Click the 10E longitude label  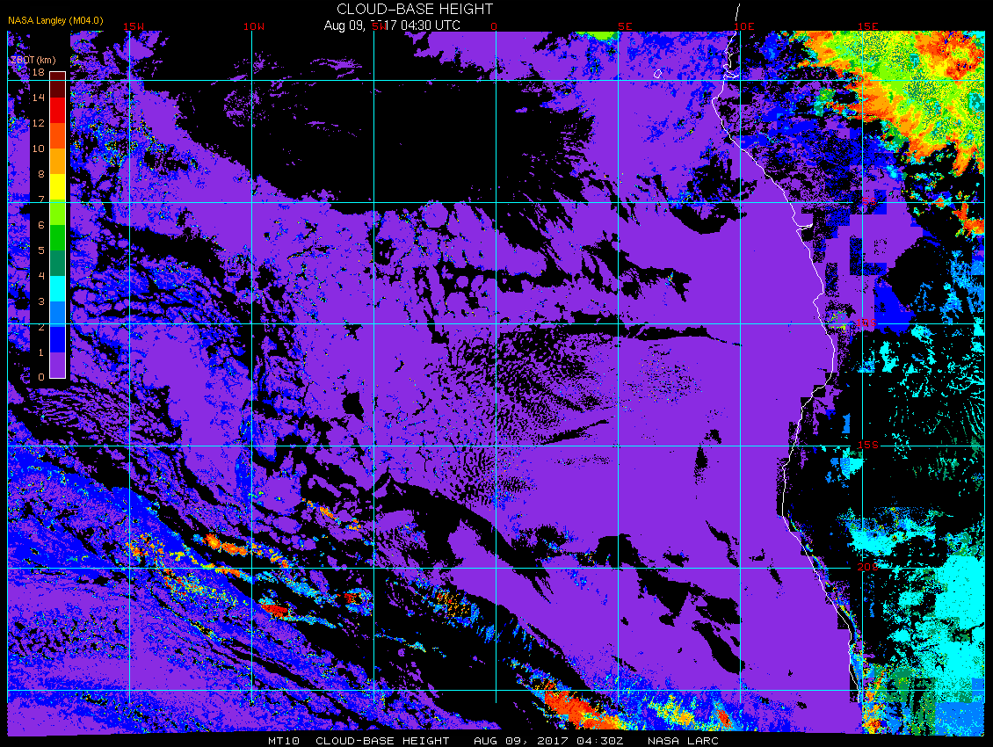pos(743,26)
